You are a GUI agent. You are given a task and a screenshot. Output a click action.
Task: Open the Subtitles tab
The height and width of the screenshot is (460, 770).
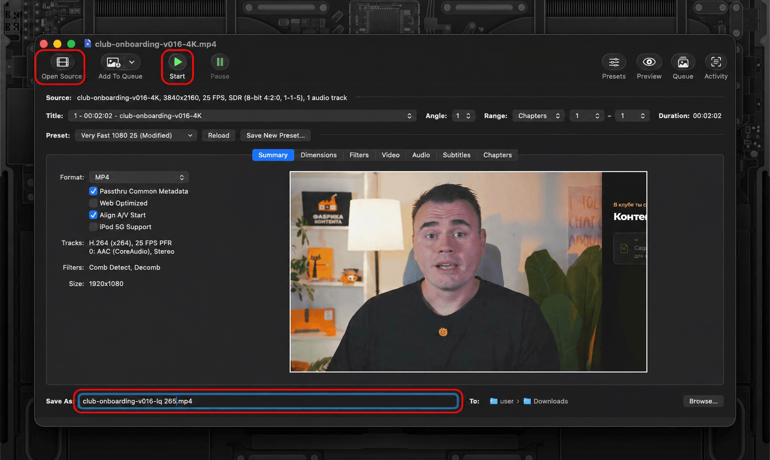tap(457, 155)
